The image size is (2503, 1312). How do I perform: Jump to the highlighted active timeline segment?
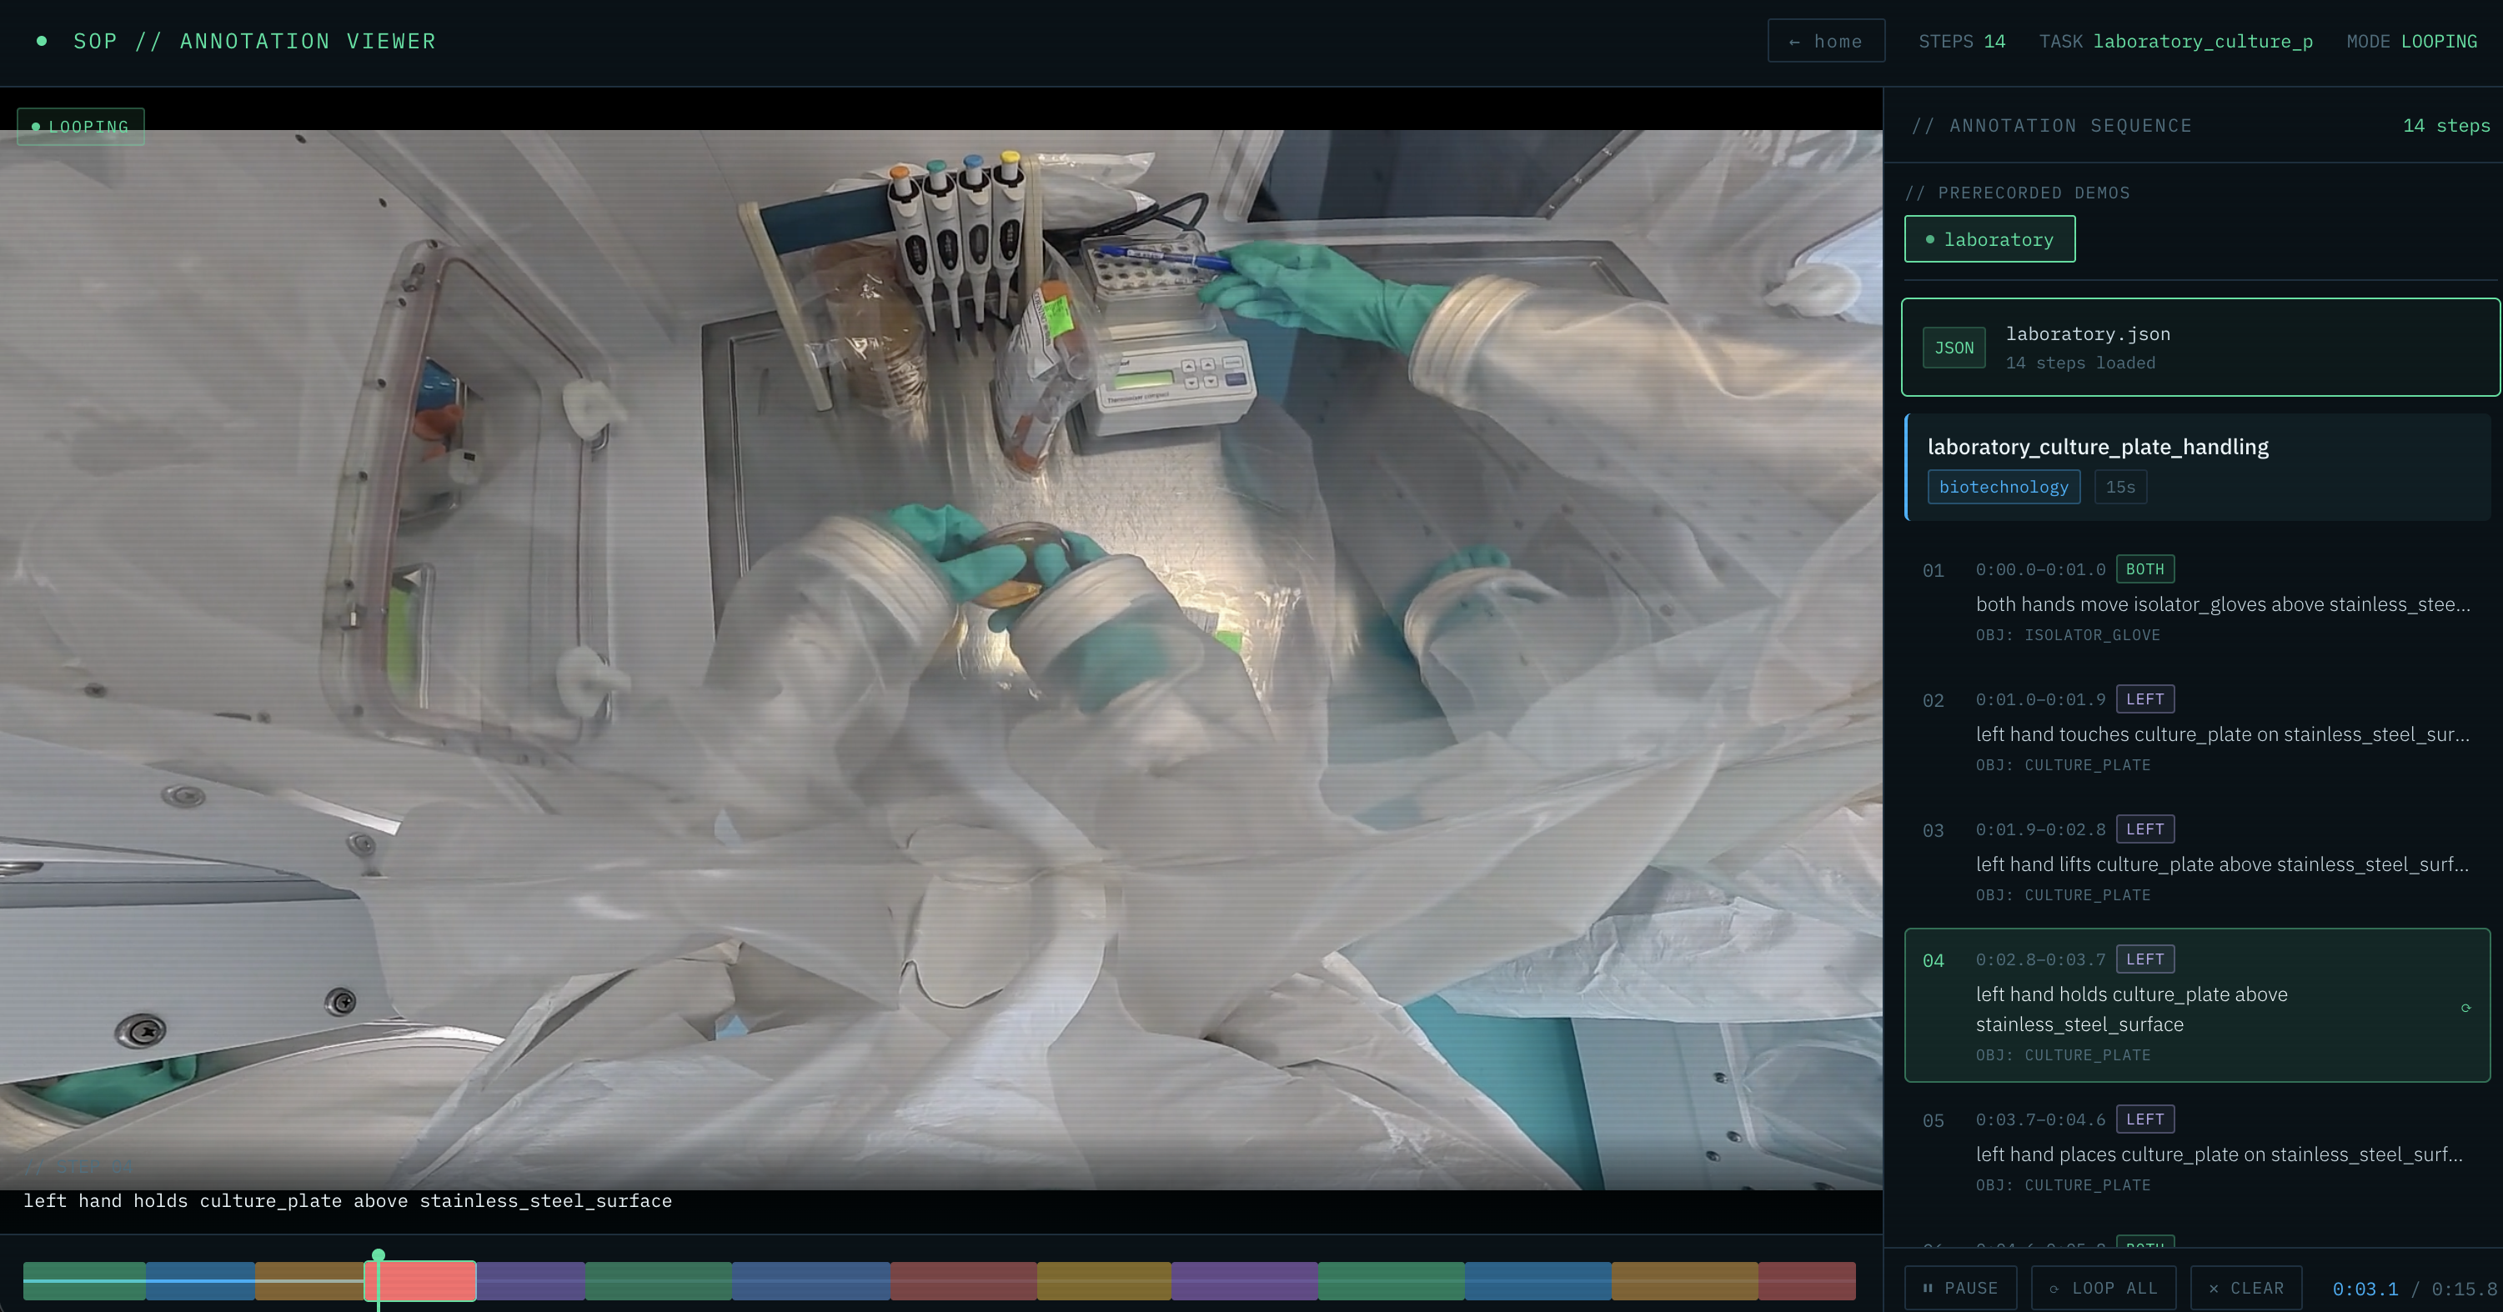pos(421,1281)
